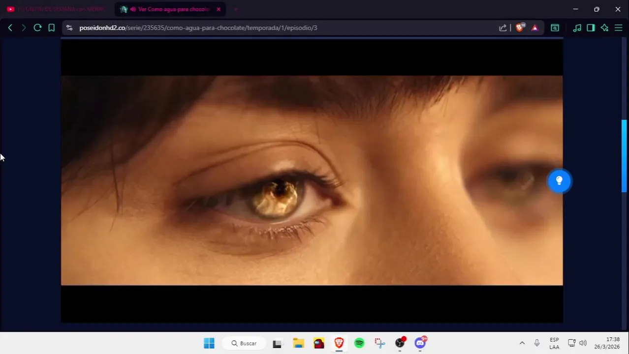Open File Explorer from taskbar
The height and width of the screenshot is (354, 629).
point(298,343)
